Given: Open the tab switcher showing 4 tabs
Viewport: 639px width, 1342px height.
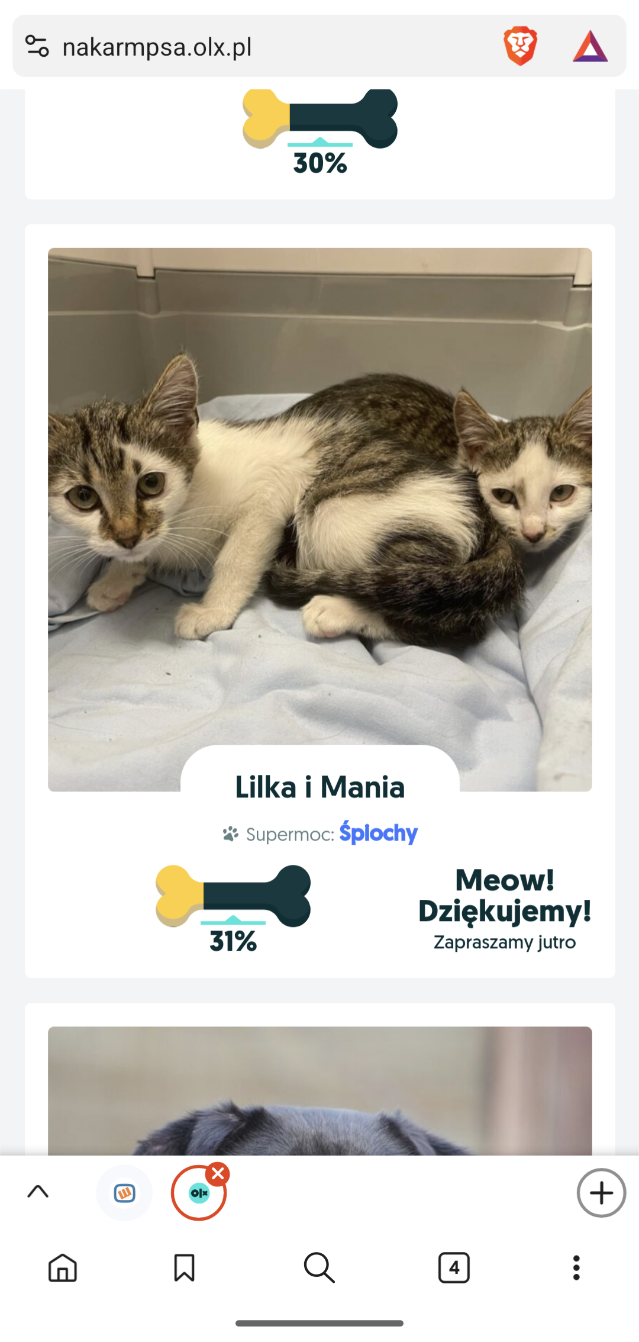Looking at the screenshot, I should pyautogui.click(x=454, y=1268).
